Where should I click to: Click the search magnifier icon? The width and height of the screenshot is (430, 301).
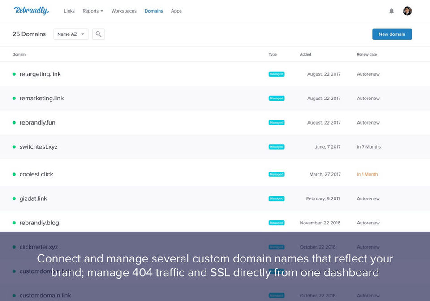point(99,34)
